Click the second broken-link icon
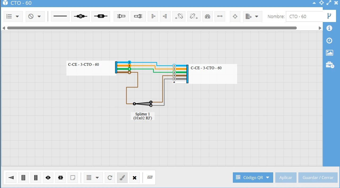The width and height of the screenshot is (340, 188). pos(194,16)
